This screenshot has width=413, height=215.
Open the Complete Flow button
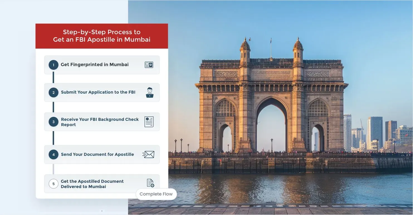tap(156, 194)
